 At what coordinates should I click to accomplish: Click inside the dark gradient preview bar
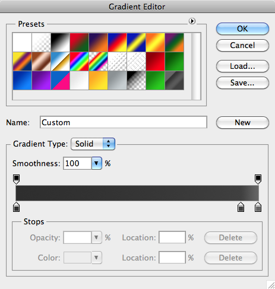coord(137,193)
